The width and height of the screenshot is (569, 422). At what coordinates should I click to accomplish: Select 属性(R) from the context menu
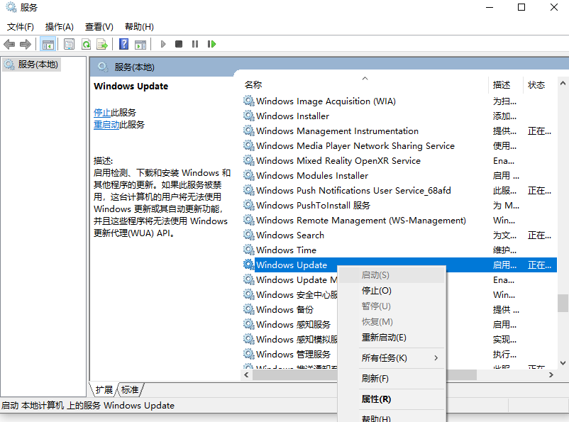click(x=376, y=399)
